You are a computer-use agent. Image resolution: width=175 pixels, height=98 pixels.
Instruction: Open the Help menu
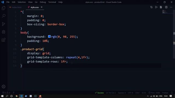60,2
